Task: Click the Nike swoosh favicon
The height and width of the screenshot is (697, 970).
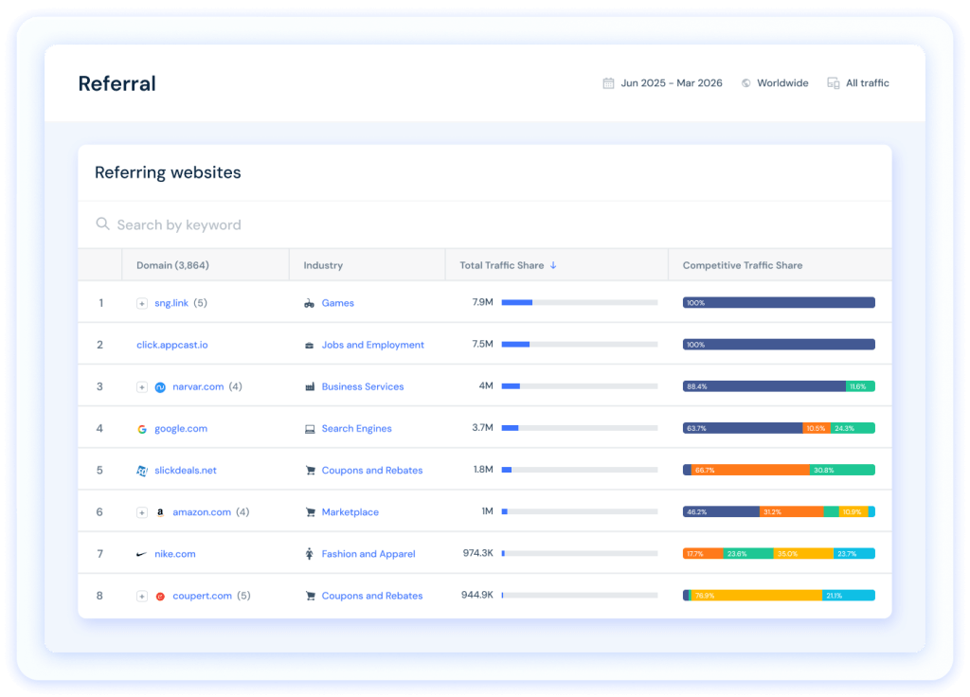Action: pos(142,554)
